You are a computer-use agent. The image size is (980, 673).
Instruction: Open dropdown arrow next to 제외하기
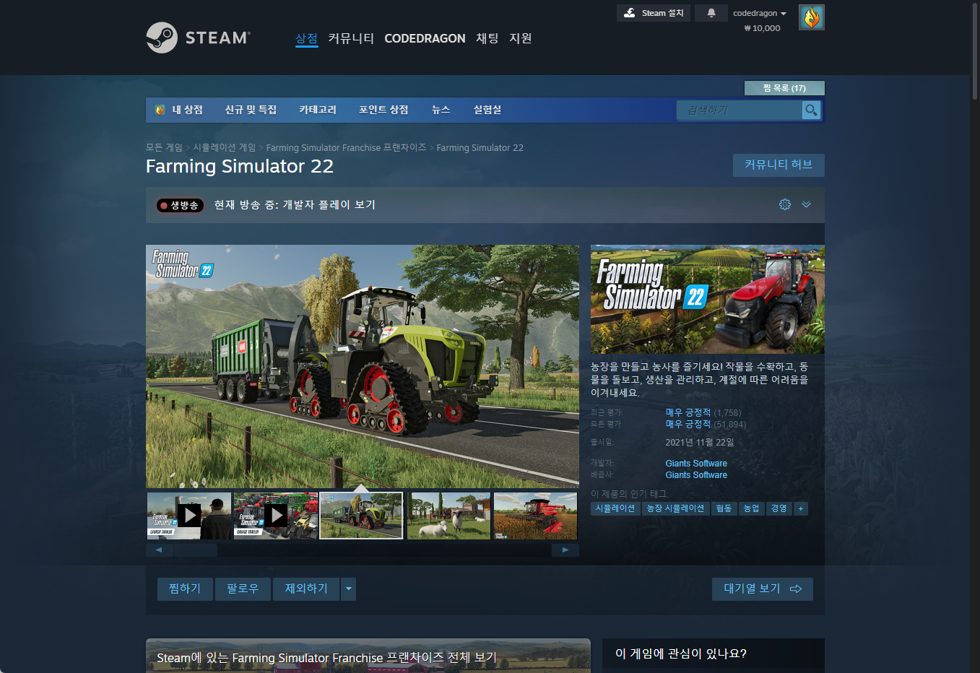coord(349,589)
